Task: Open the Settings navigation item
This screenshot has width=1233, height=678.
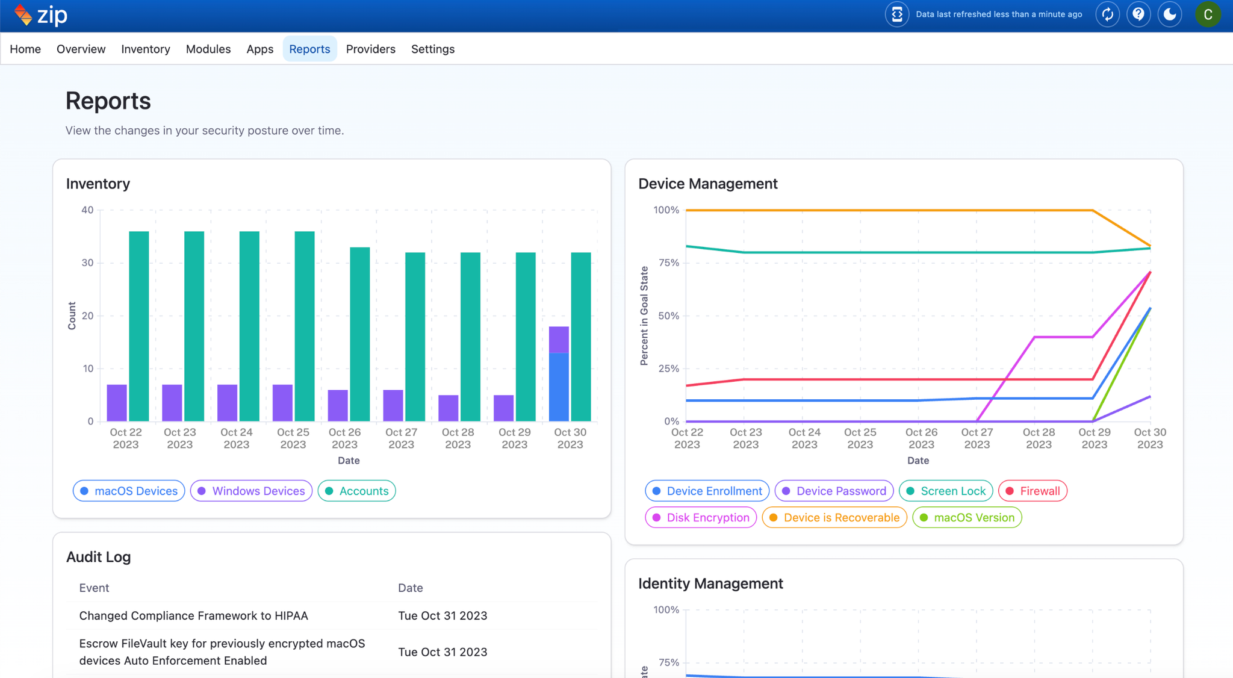Action: click(432, 49)
